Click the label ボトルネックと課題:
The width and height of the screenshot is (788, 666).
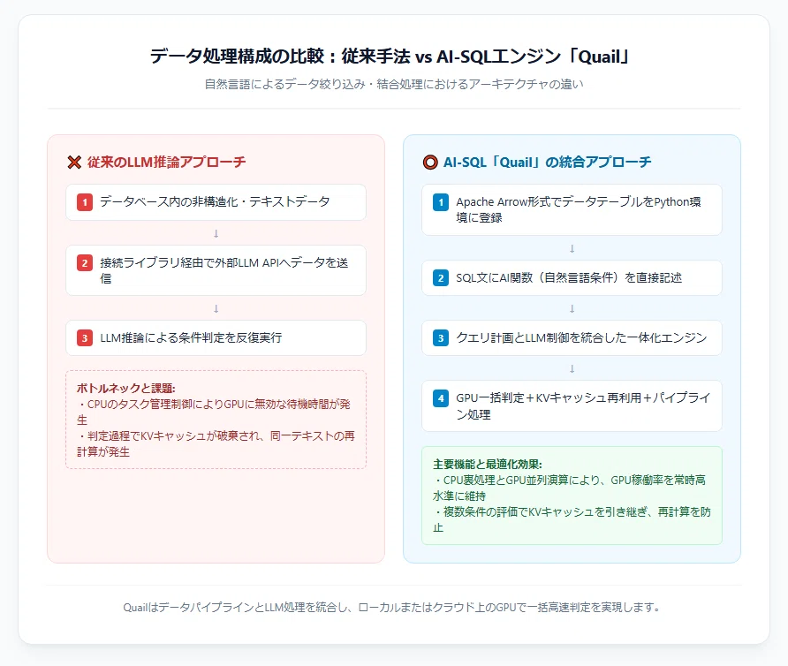pyautogui.click(x=125, y=388)
